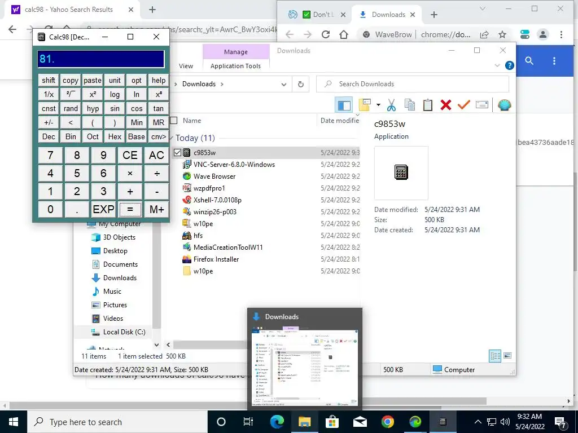Click the calculator cnv> conversion key
Image resolution: width=578 pixels, height=433 pixels.
click(x=159, y=136)
